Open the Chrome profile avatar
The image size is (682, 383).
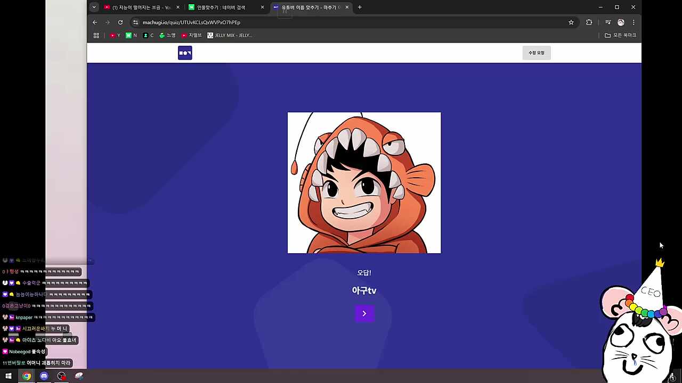click(621, 22)
